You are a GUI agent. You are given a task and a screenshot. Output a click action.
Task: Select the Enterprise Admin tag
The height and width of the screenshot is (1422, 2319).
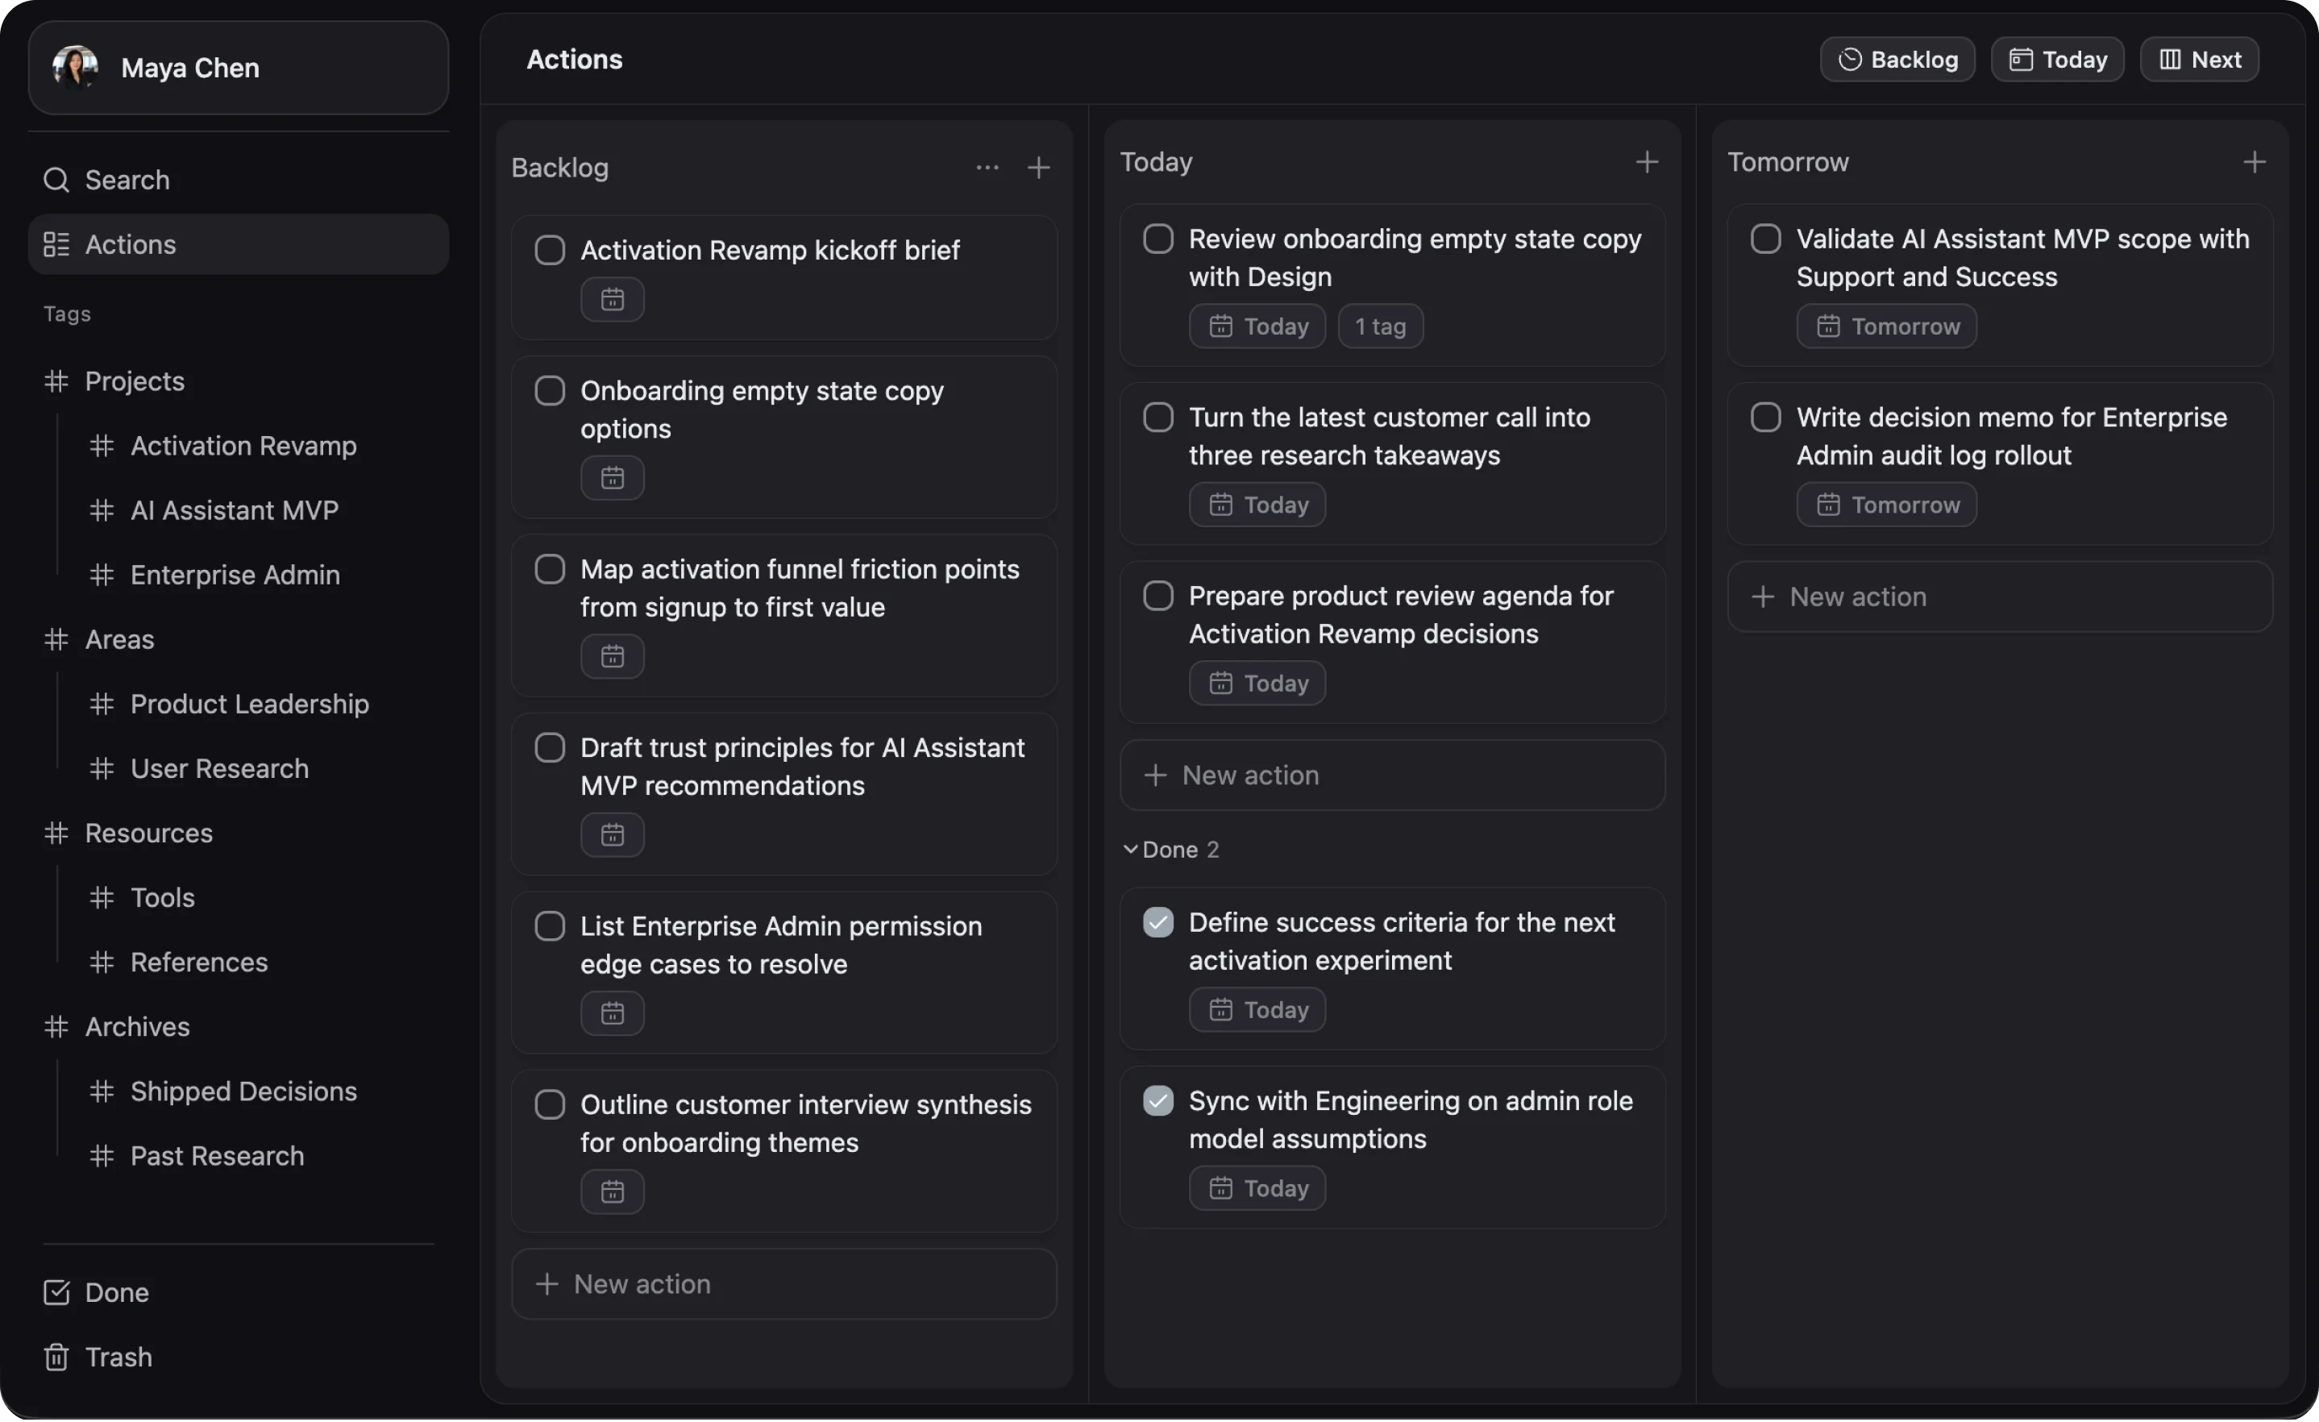(x=235, y=575)
